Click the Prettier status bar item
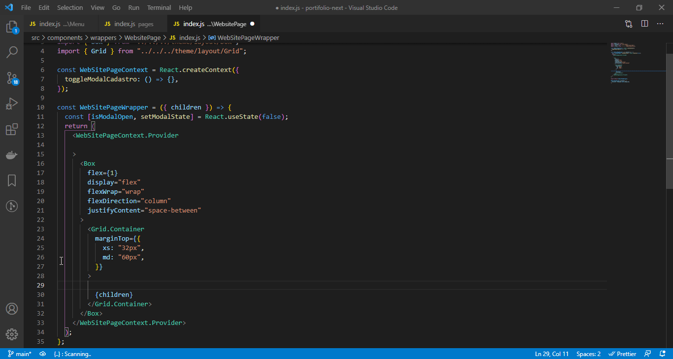Image resolution: width=673 pixels, height=359 pixels. 623,354
